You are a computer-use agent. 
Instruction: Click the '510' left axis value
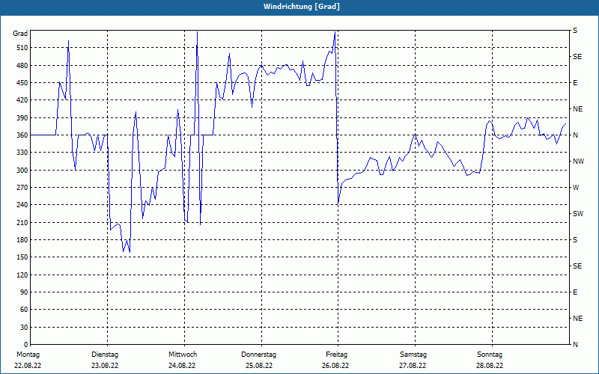(22, 48)
